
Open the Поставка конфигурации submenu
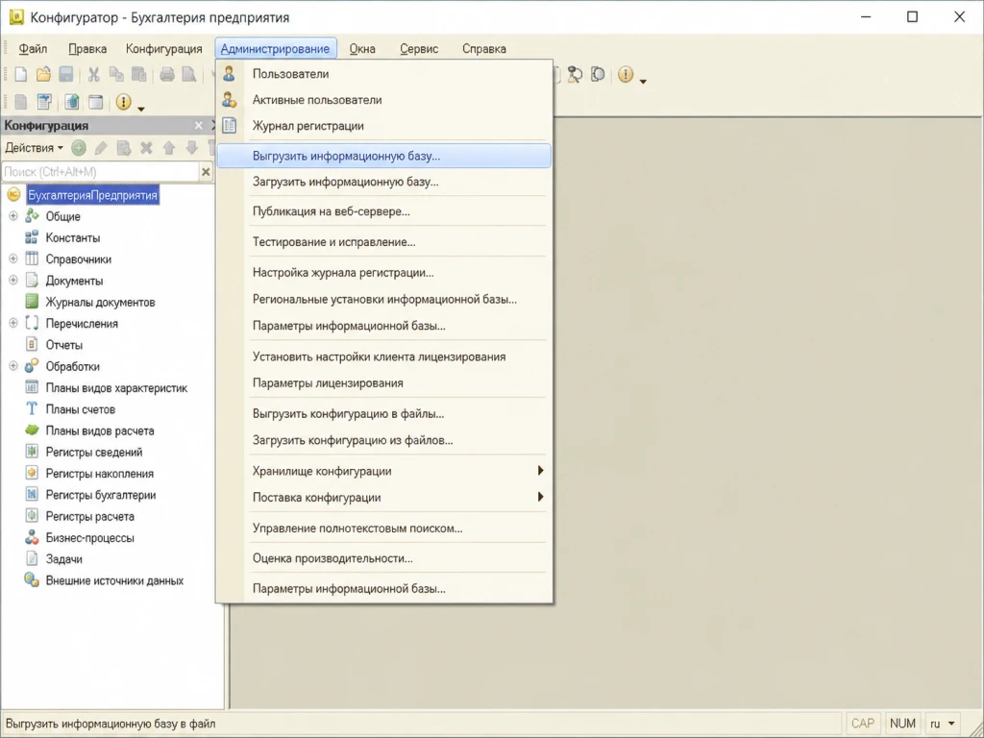click(x=384, y=498)
